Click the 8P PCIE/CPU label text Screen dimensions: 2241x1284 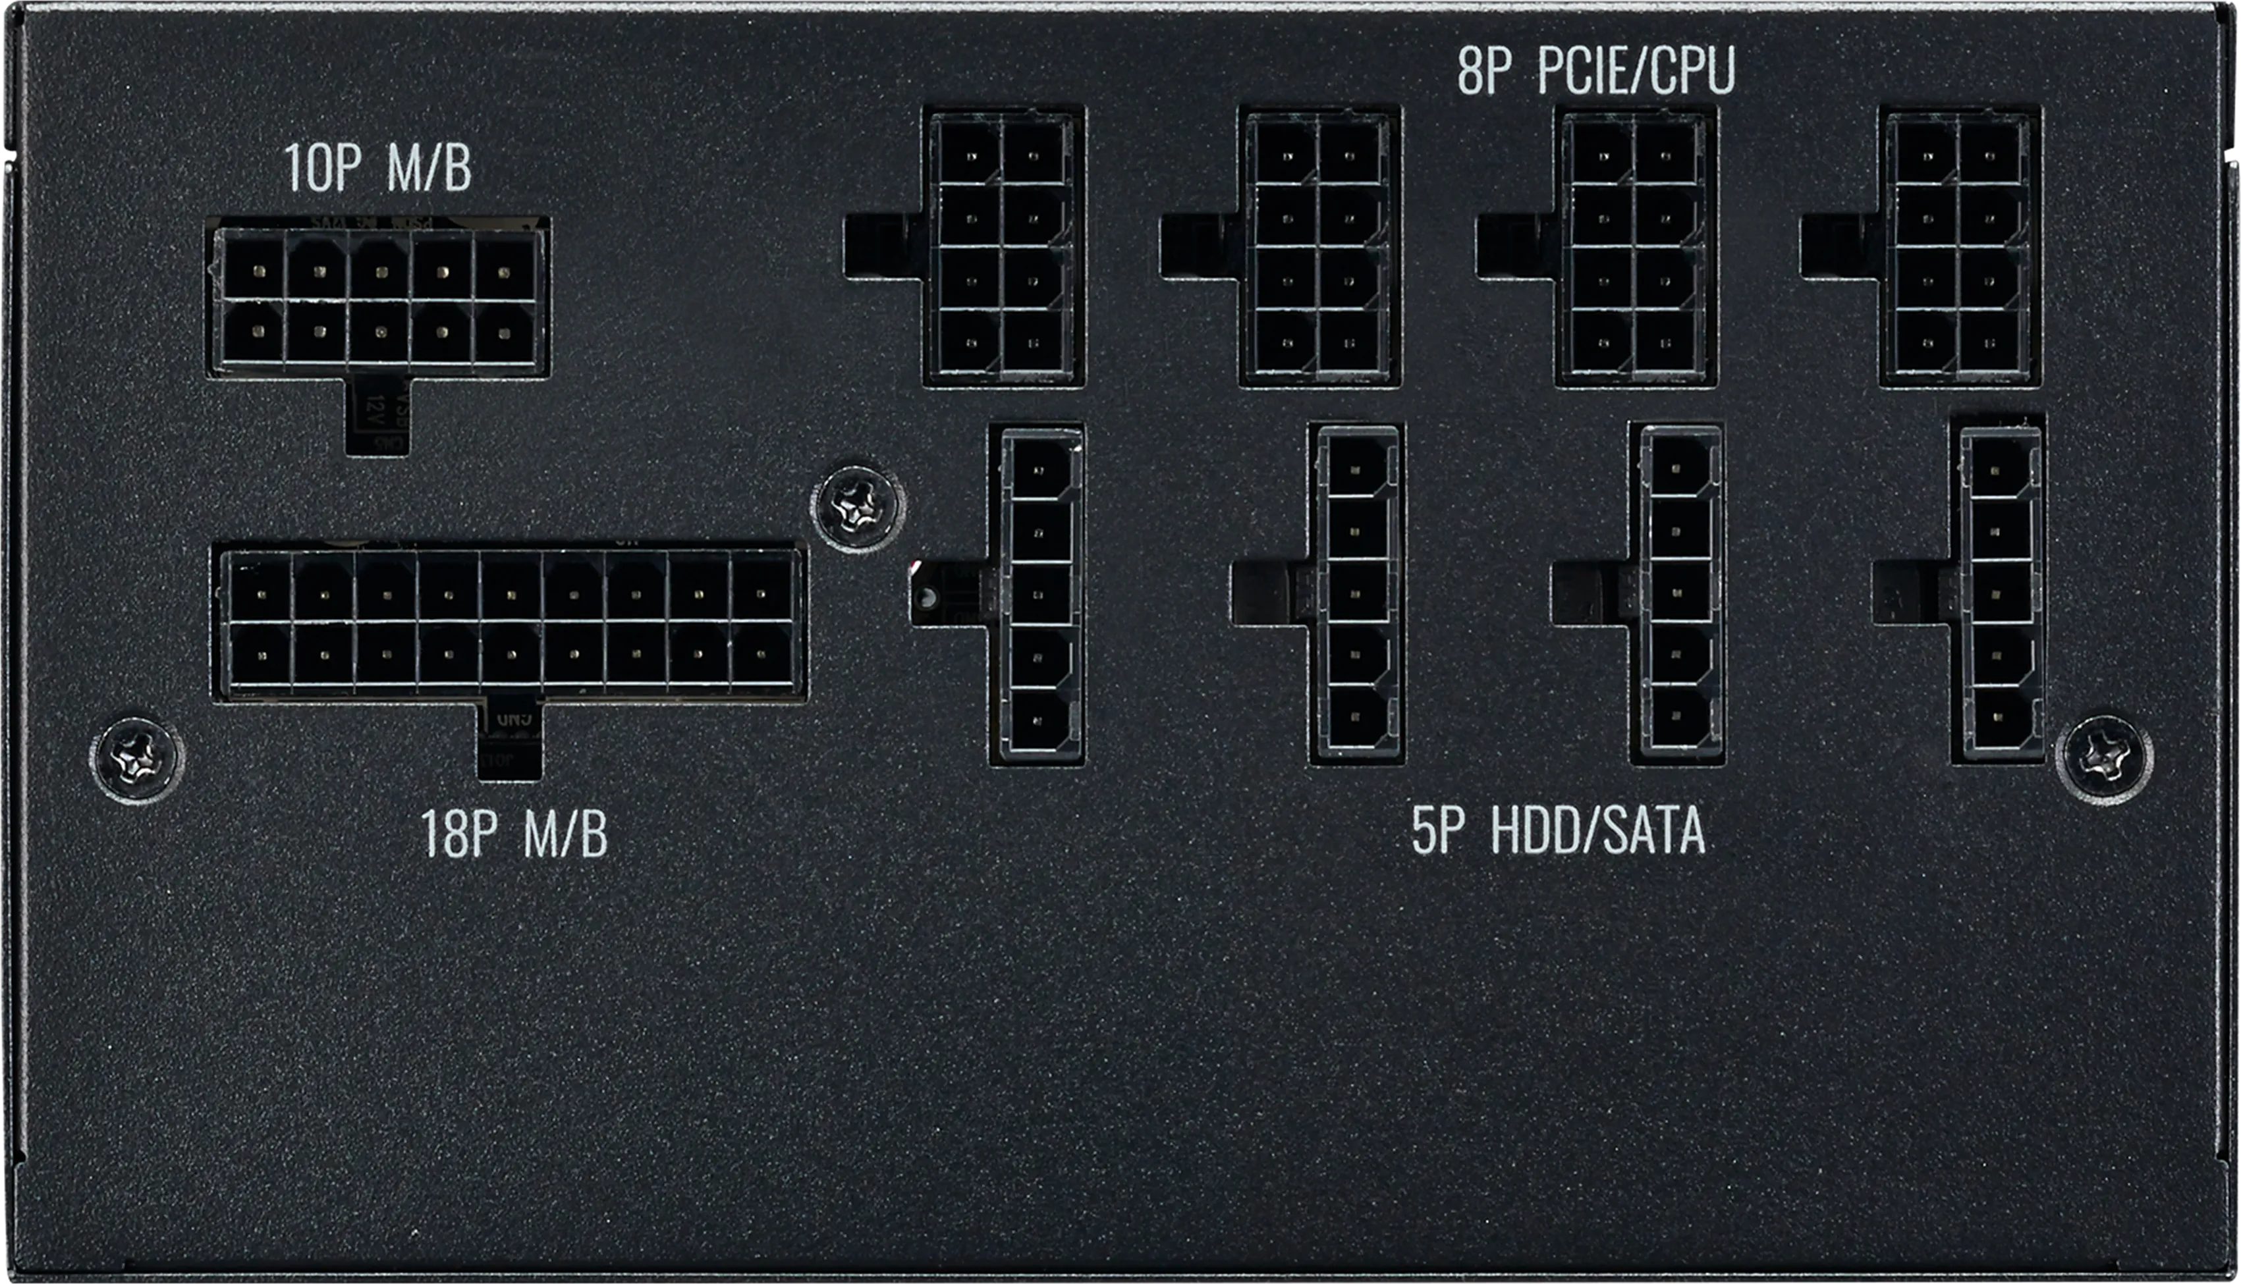[1595, 70]
